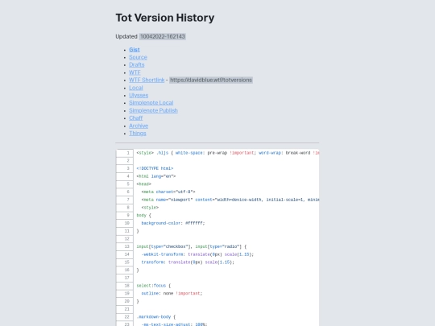Open the Simplenote Local link
Screen dimensions: 435x326
[x=151, y=102]
